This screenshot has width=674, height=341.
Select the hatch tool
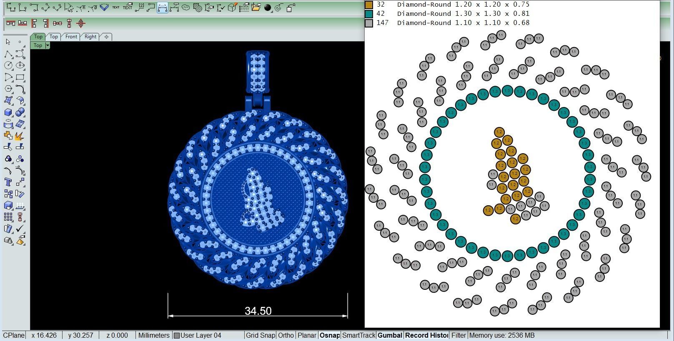tap(198, 7)
